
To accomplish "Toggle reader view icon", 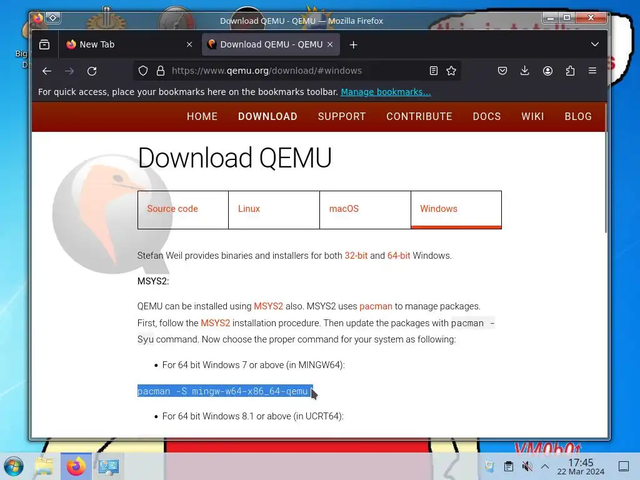I will pos(434,71).
